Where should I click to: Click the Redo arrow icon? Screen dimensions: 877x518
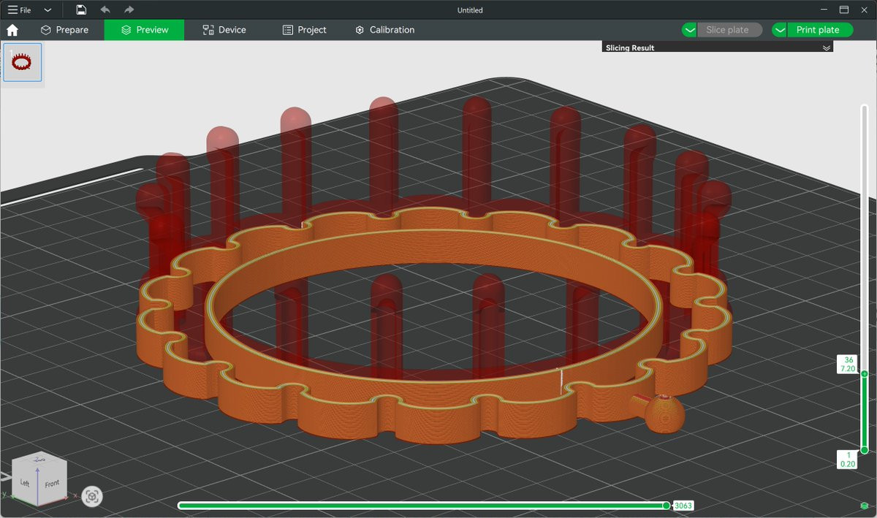click(x=129, y=10)
